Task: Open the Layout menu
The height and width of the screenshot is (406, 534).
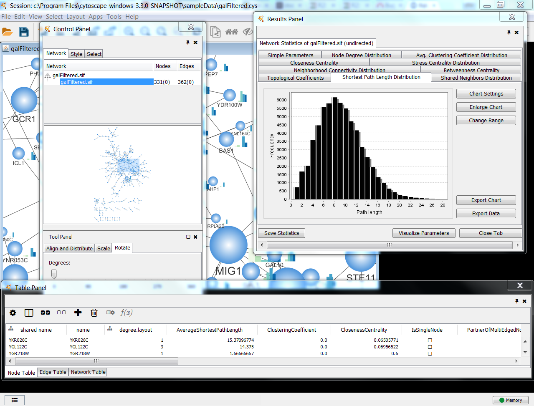Action: [76, 17]
